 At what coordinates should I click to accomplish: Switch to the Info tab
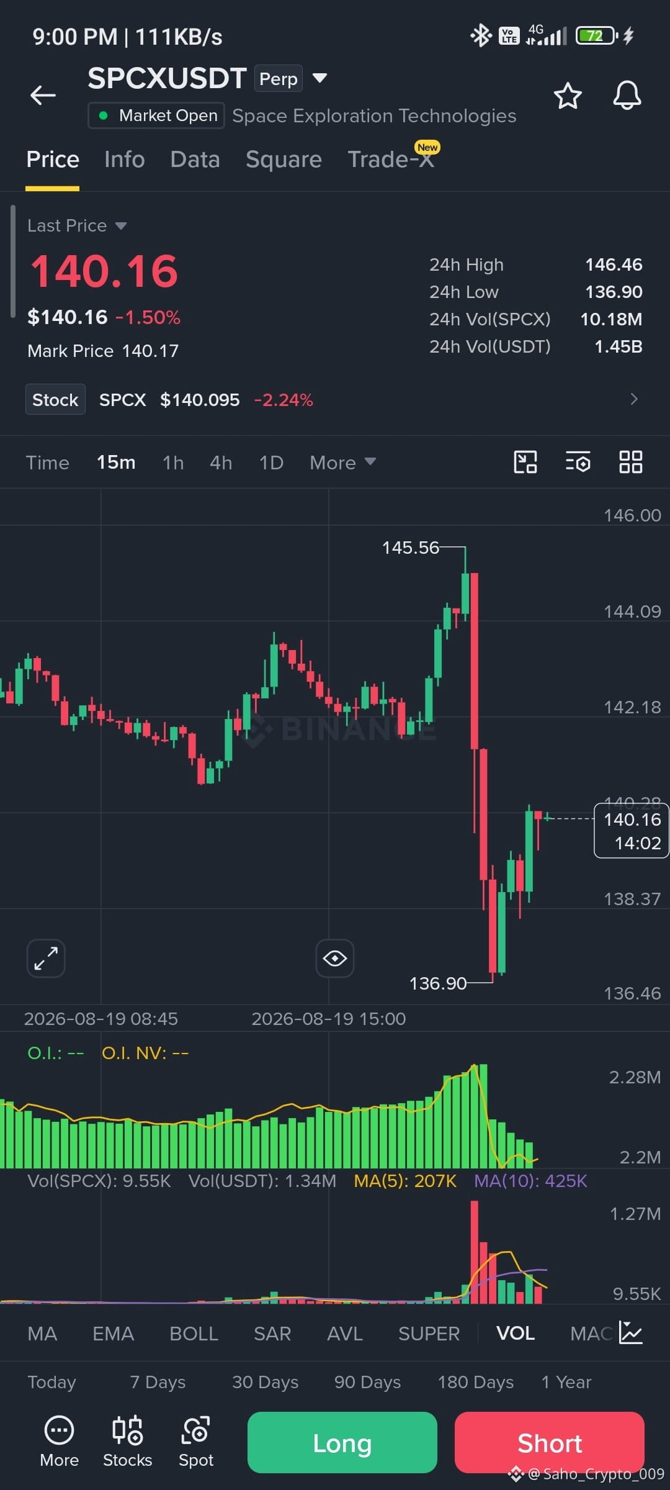(125, 160)
